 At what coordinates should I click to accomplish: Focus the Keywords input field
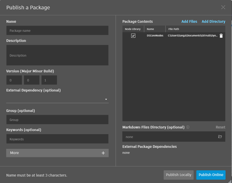coord(57,139)
